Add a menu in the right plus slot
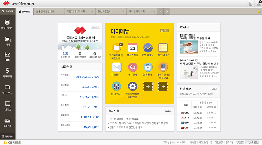 [163, 87]
